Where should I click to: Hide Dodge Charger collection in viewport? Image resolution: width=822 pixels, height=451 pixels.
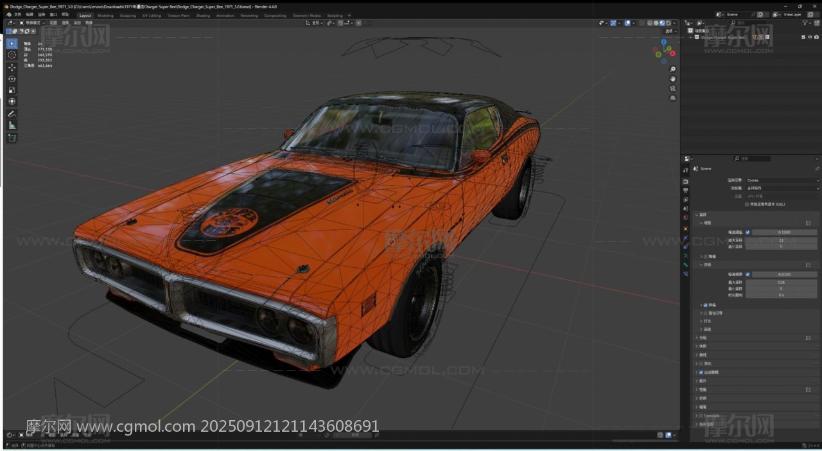pyautogui.click(x=810, y=37)
